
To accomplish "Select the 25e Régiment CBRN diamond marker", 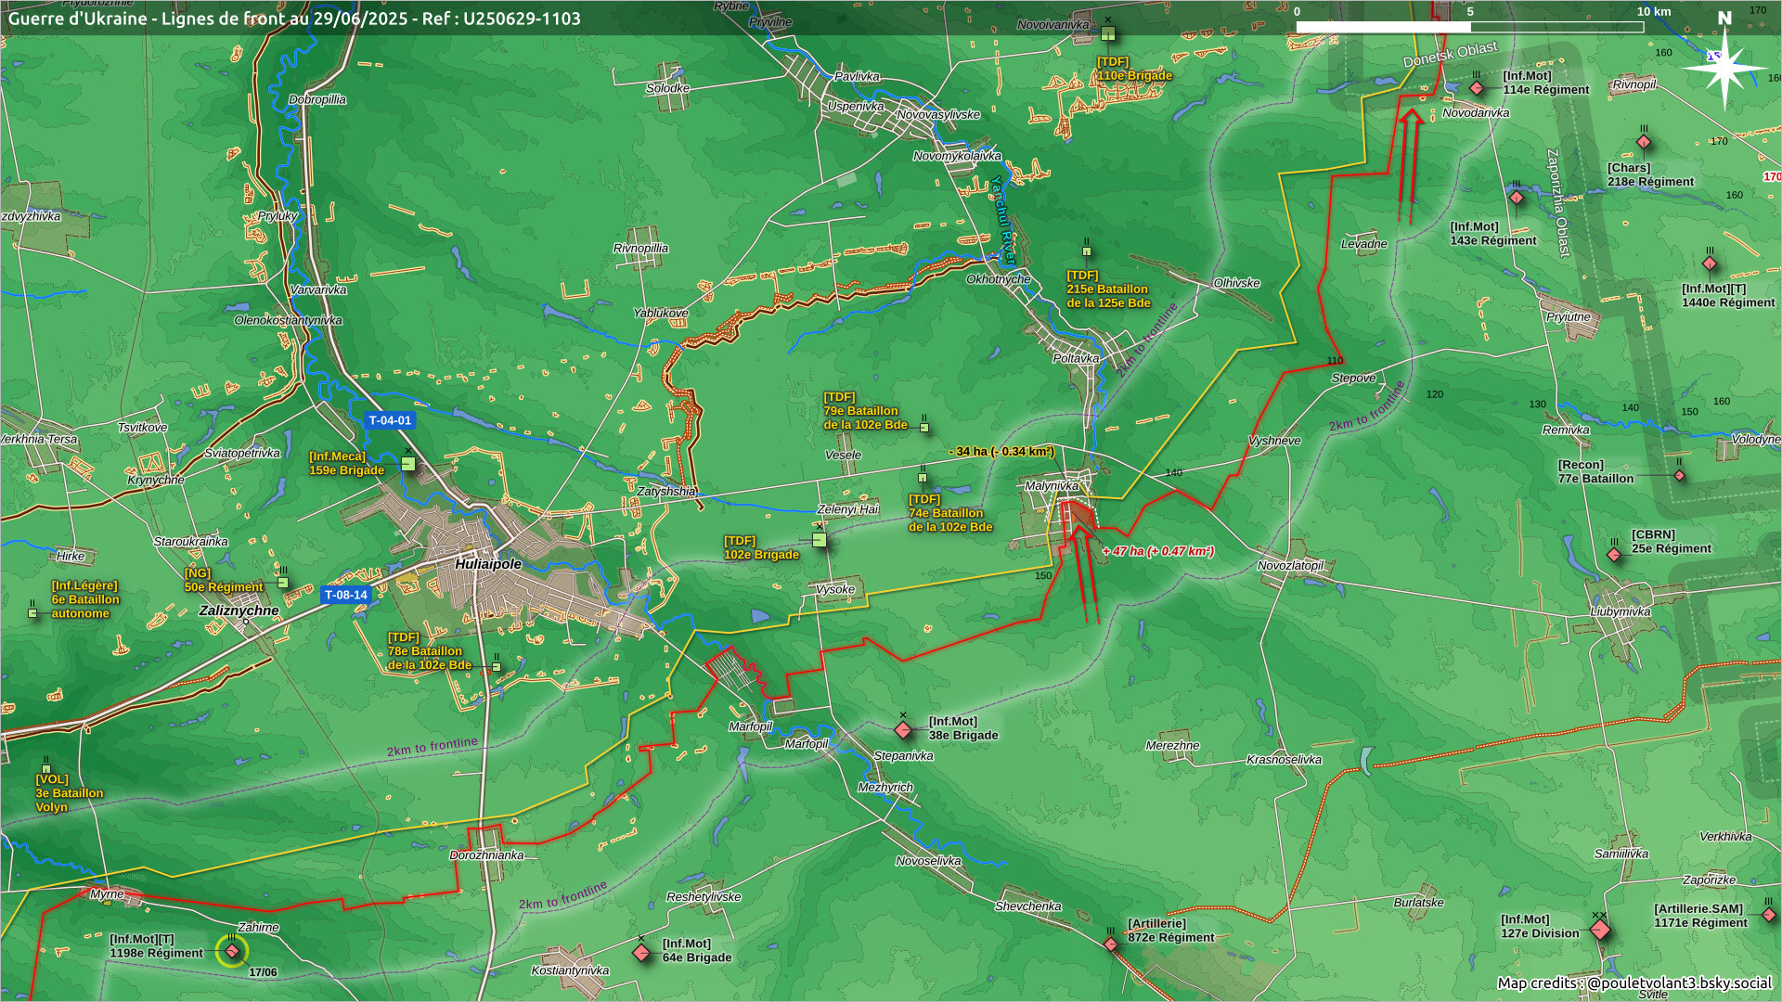I will tap(1614, 555).
